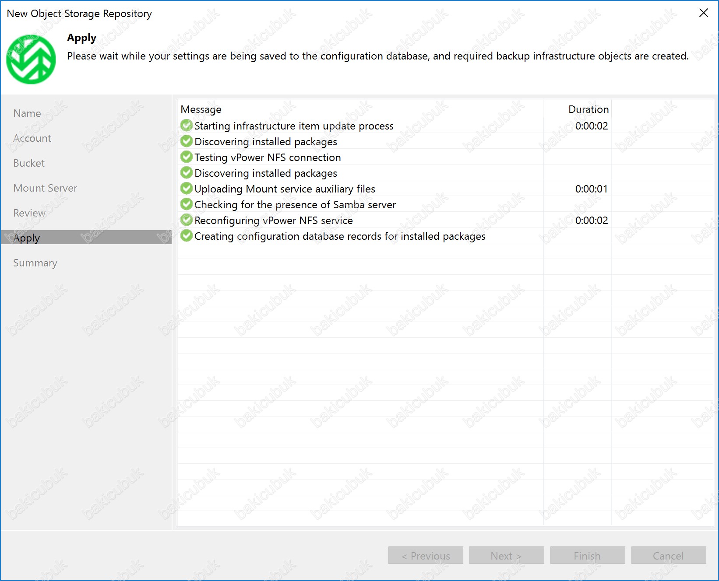Click the Next button
This screenshot has height=581, width=719.
tap(506, 556)
